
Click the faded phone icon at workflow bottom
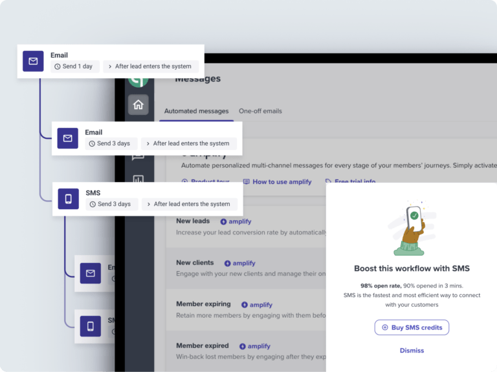coord(91,325)
